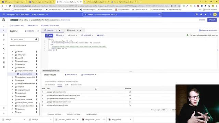
Task: Open the Saved Queries tab
Action: (x=92, y=114)
